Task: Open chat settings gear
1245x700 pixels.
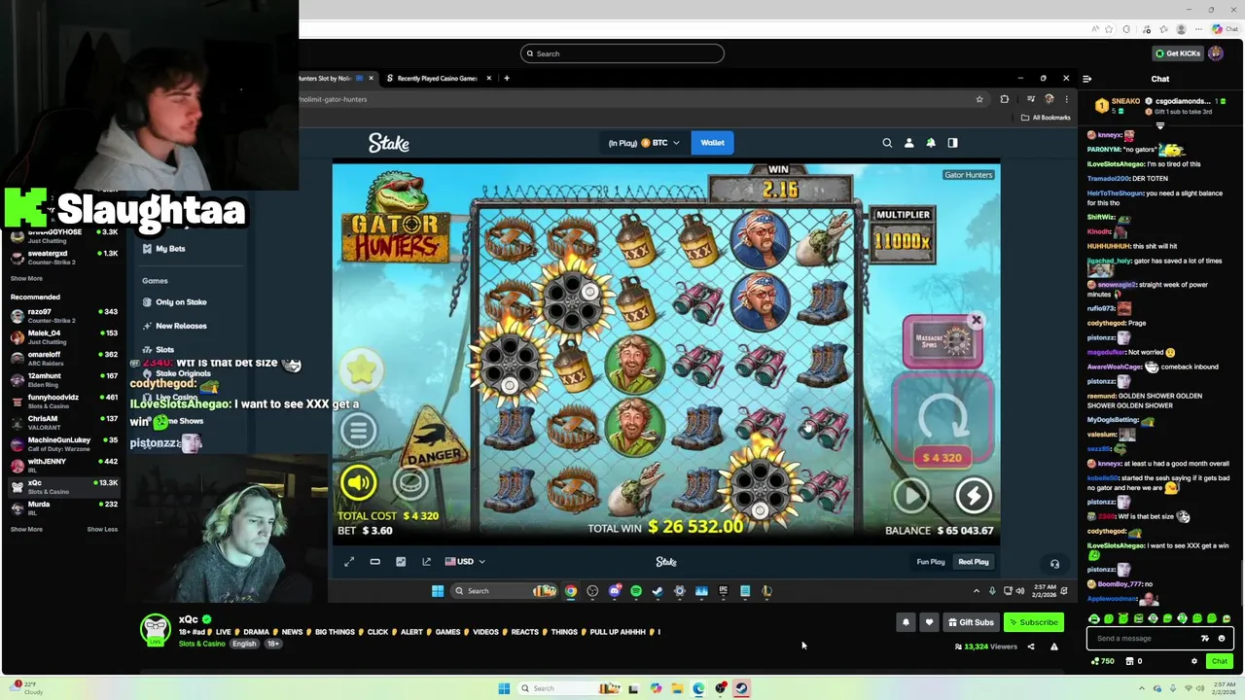Action: pos(1194,661)
